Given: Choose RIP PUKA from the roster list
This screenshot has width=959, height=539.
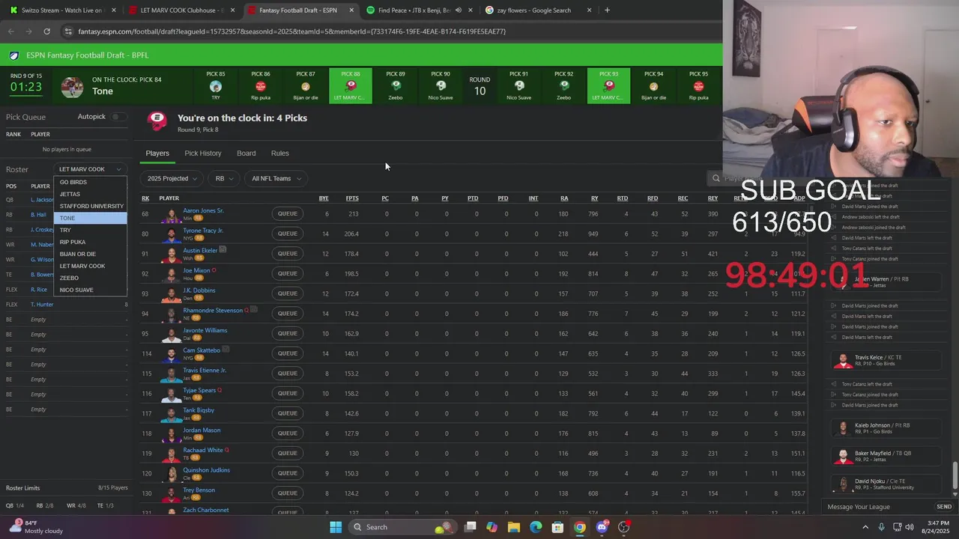Looking at the screenshot, I should 90,242.
